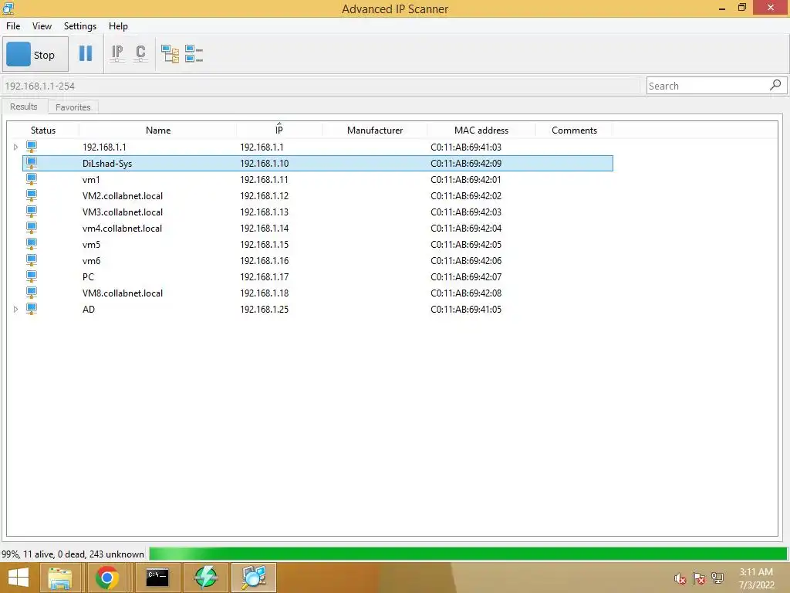
Task: Open File Explorer from the taskbar
Action: tap(60, 578)
